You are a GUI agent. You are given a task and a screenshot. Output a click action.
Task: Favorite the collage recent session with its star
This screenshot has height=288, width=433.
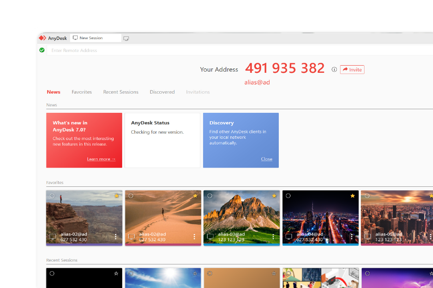tap(352, 273)
